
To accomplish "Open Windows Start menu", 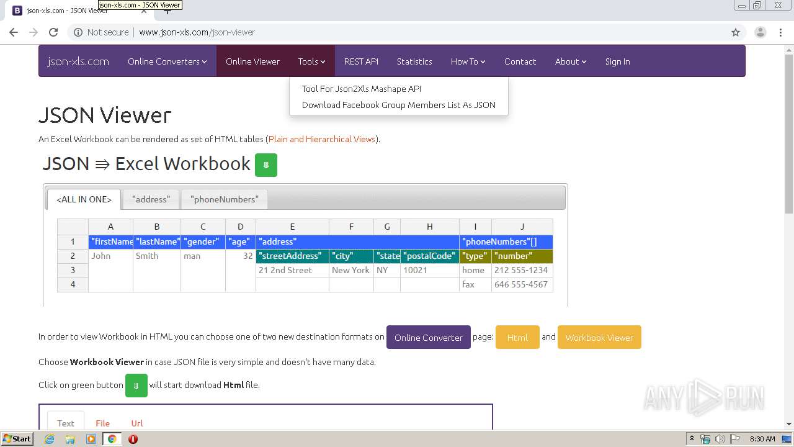I will pos(17,439).
